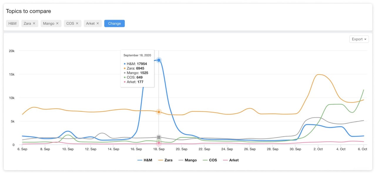The width and height of the screenshot is (376, 174).
Task: Click H&M peak data point marker
Action: tap(159, 60)
